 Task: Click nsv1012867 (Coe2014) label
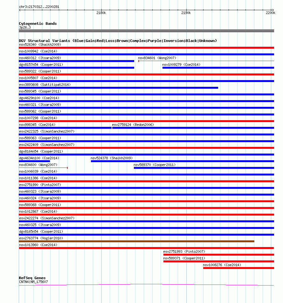(38, 212)
